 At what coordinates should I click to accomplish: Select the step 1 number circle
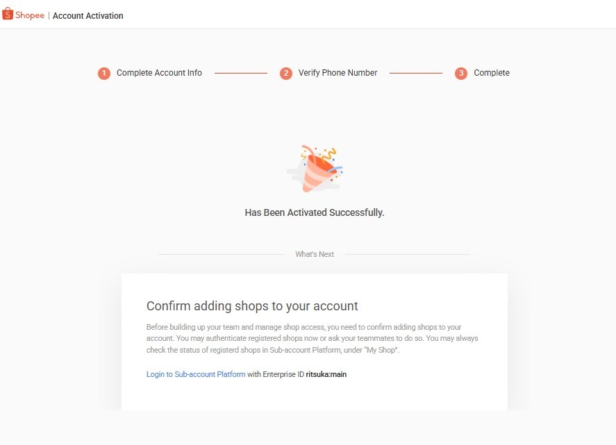(x=104, y=73)
